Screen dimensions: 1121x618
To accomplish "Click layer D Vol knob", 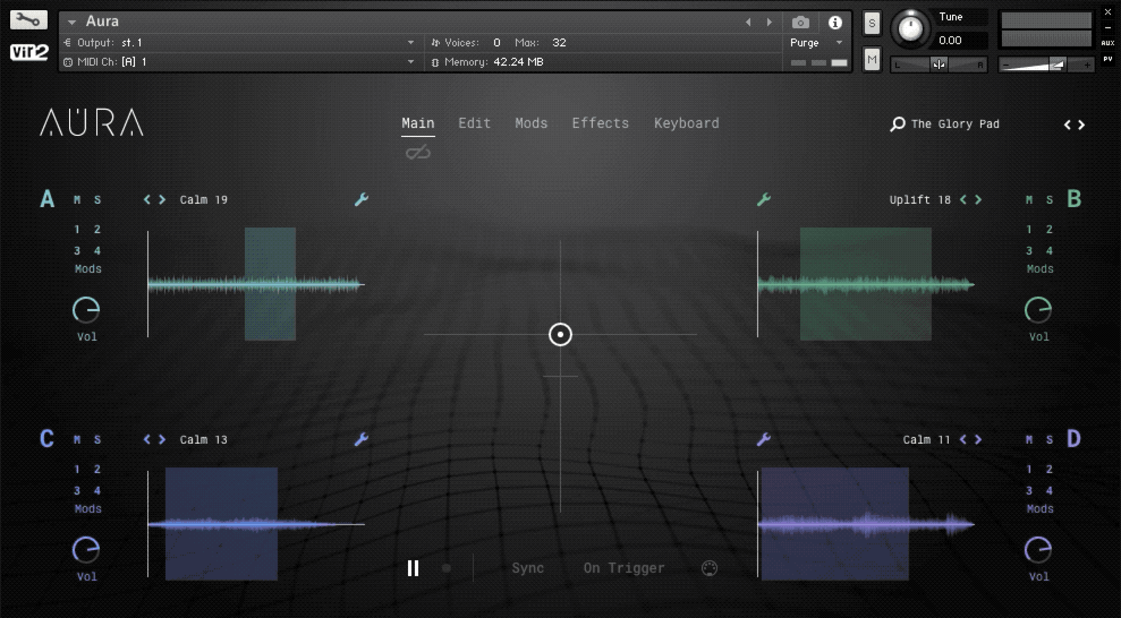I will (x=1038, y=550).
